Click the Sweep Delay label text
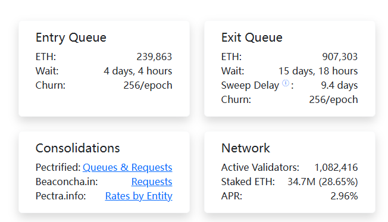 tap(250, 85)
